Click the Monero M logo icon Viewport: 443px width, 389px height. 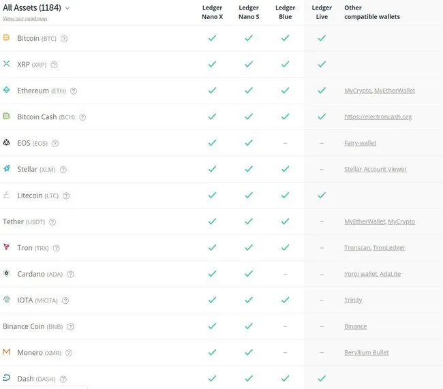coord(6,352)
